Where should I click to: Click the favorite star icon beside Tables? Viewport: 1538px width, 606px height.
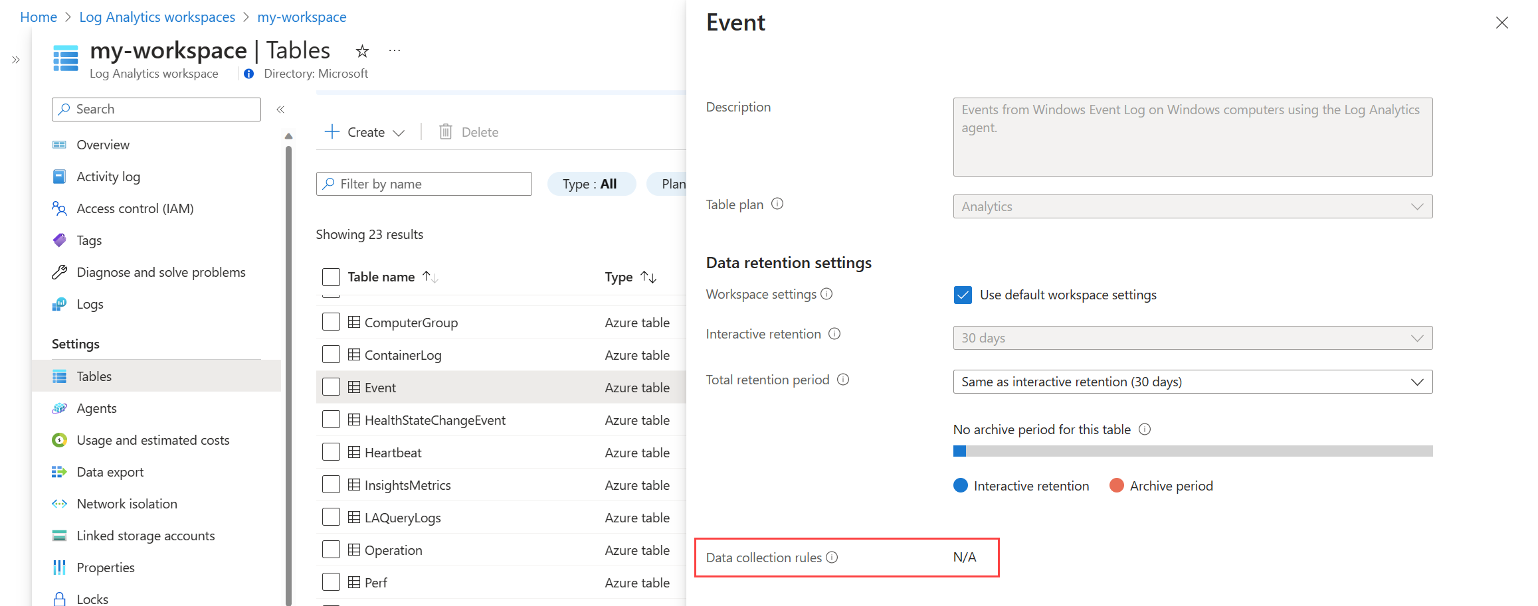point(362,51)
